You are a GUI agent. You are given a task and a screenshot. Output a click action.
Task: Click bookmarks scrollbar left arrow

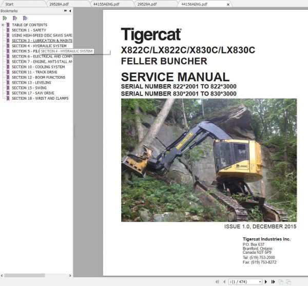coord(2,276)
